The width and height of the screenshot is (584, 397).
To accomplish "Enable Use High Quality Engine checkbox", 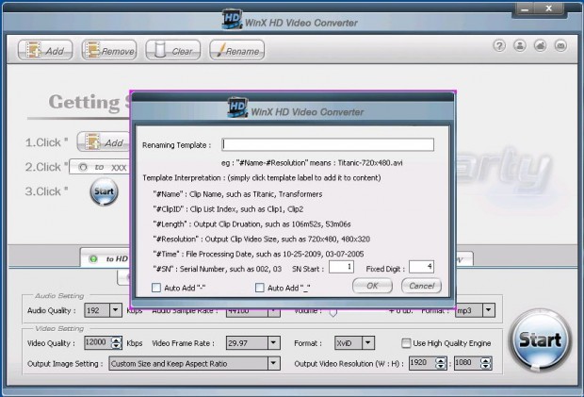I will pos(406,343).
